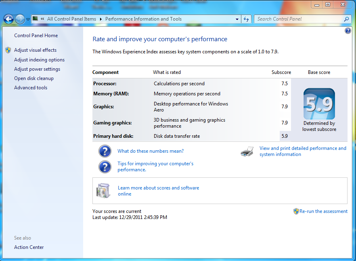The image size is (356, 261).
Task: Select the Memory (RAM) row label
Action: (x=111, y=94)
